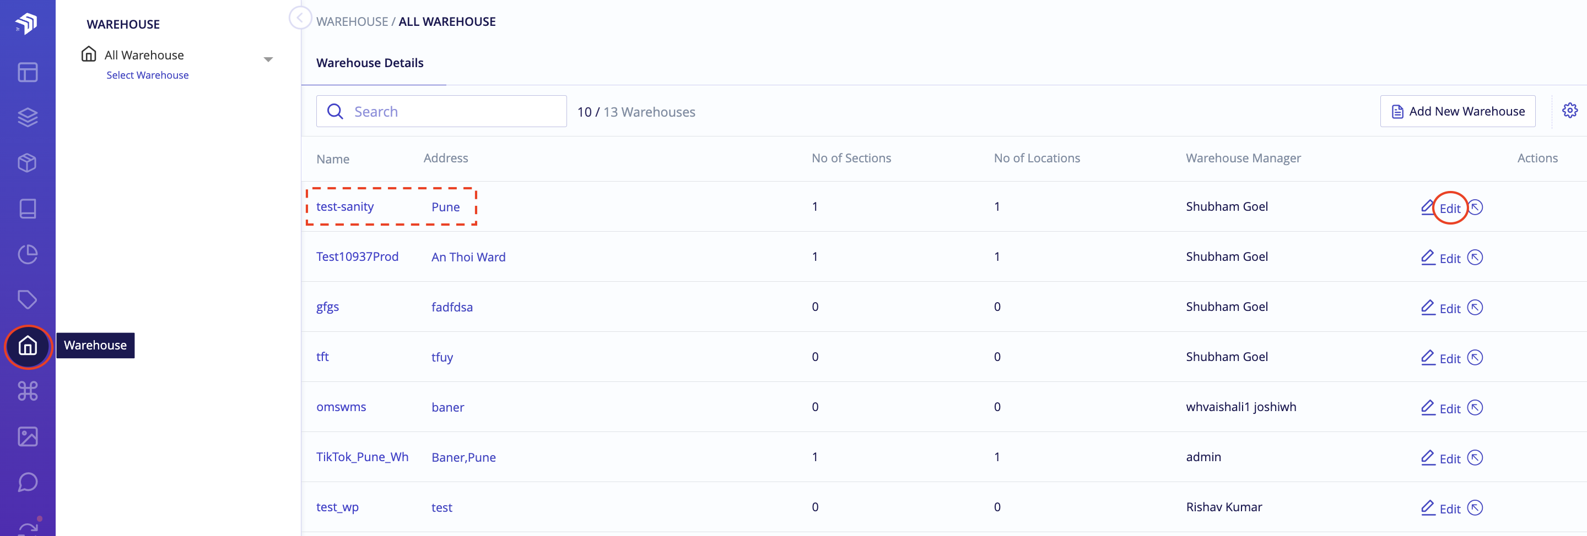
Task: Open the package box icon in sidebar
Action: point(28,163)
